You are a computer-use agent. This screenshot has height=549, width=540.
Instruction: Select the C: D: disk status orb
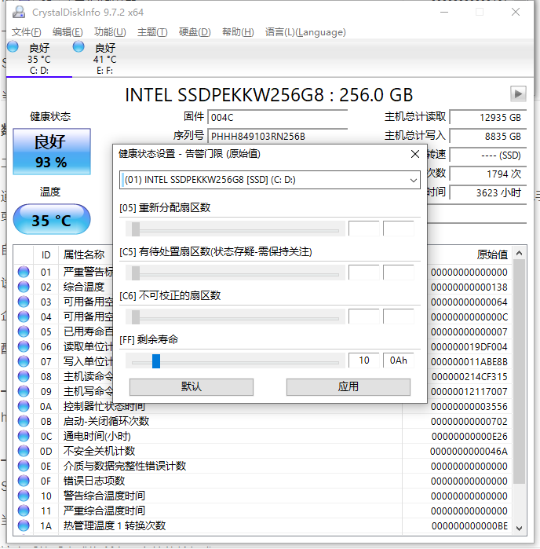(13, 46)
